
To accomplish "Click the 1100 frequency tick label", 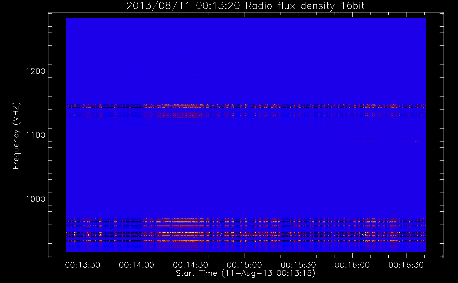I will (35, 135).
